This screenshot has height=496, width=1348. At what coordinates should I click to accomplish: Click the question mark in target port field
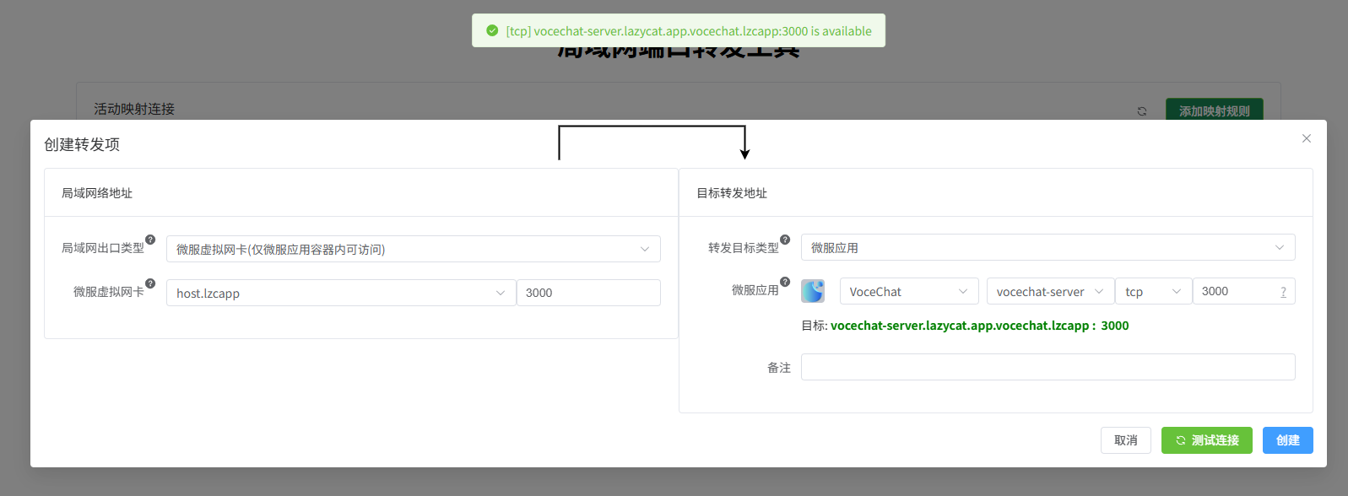[x=1283, y=292]
